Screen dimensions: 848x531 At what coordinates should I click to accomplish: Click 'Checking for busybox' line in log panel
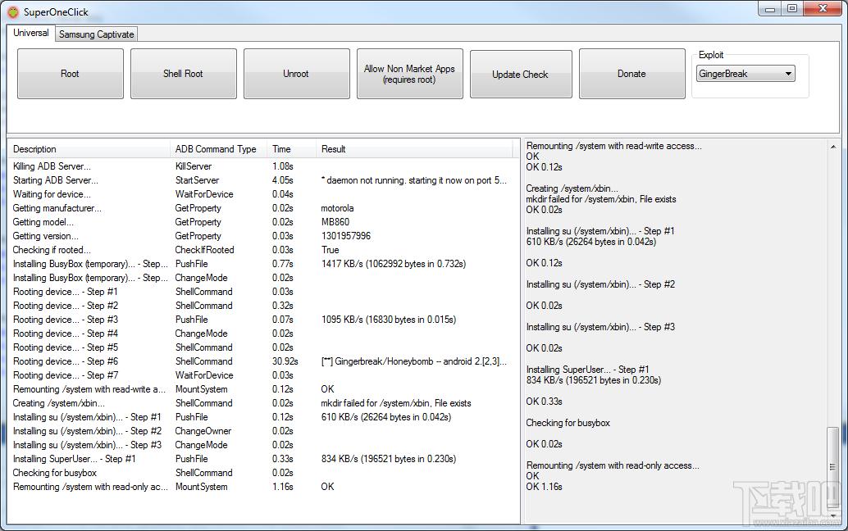[x=568, y=423]
